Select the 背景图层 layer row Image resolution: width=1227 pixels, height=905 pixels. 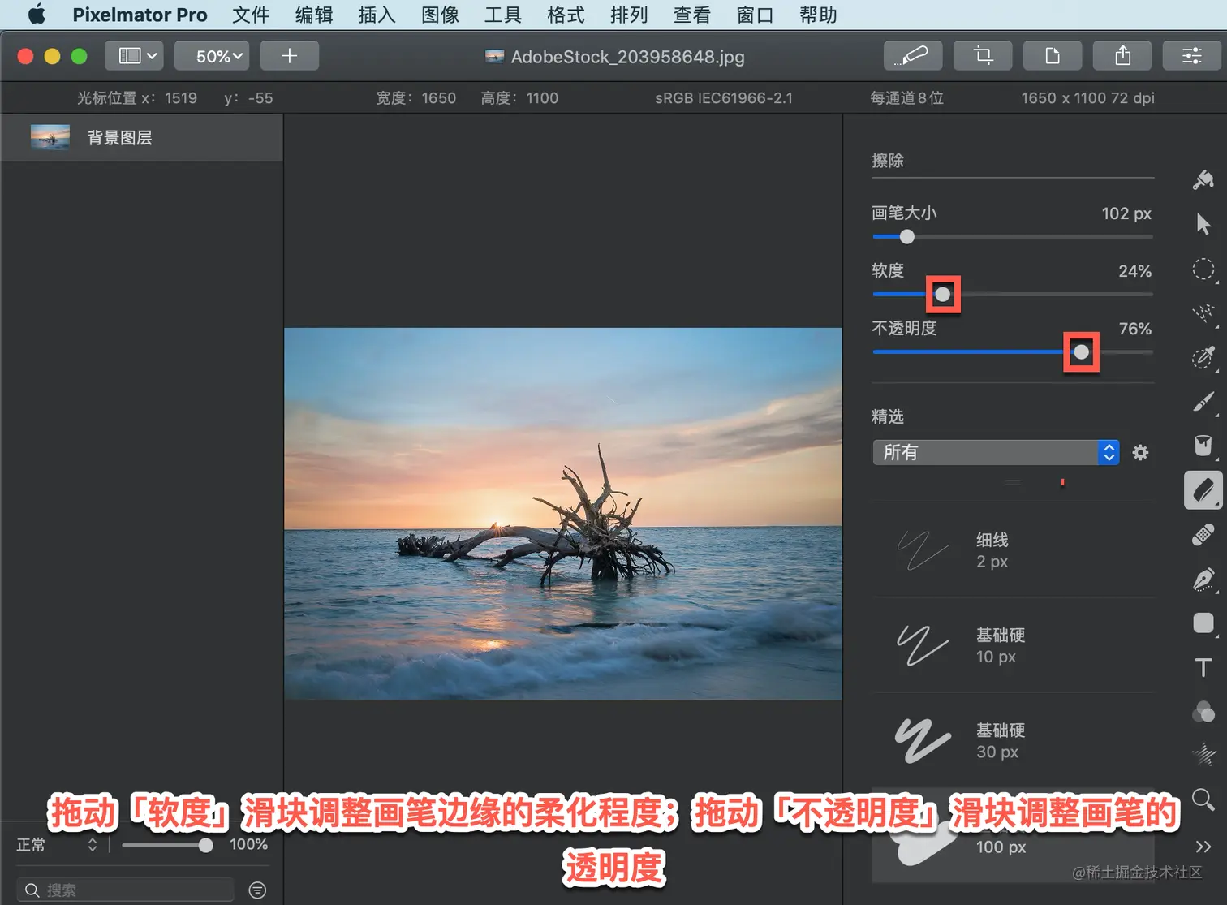pyautogui.click(x=142, y=137)
